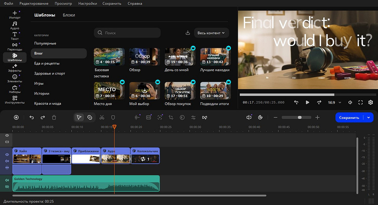This screenshot has width=378, height=205.
Task: Open preview settings gear icon
Action: coord(371,102)
